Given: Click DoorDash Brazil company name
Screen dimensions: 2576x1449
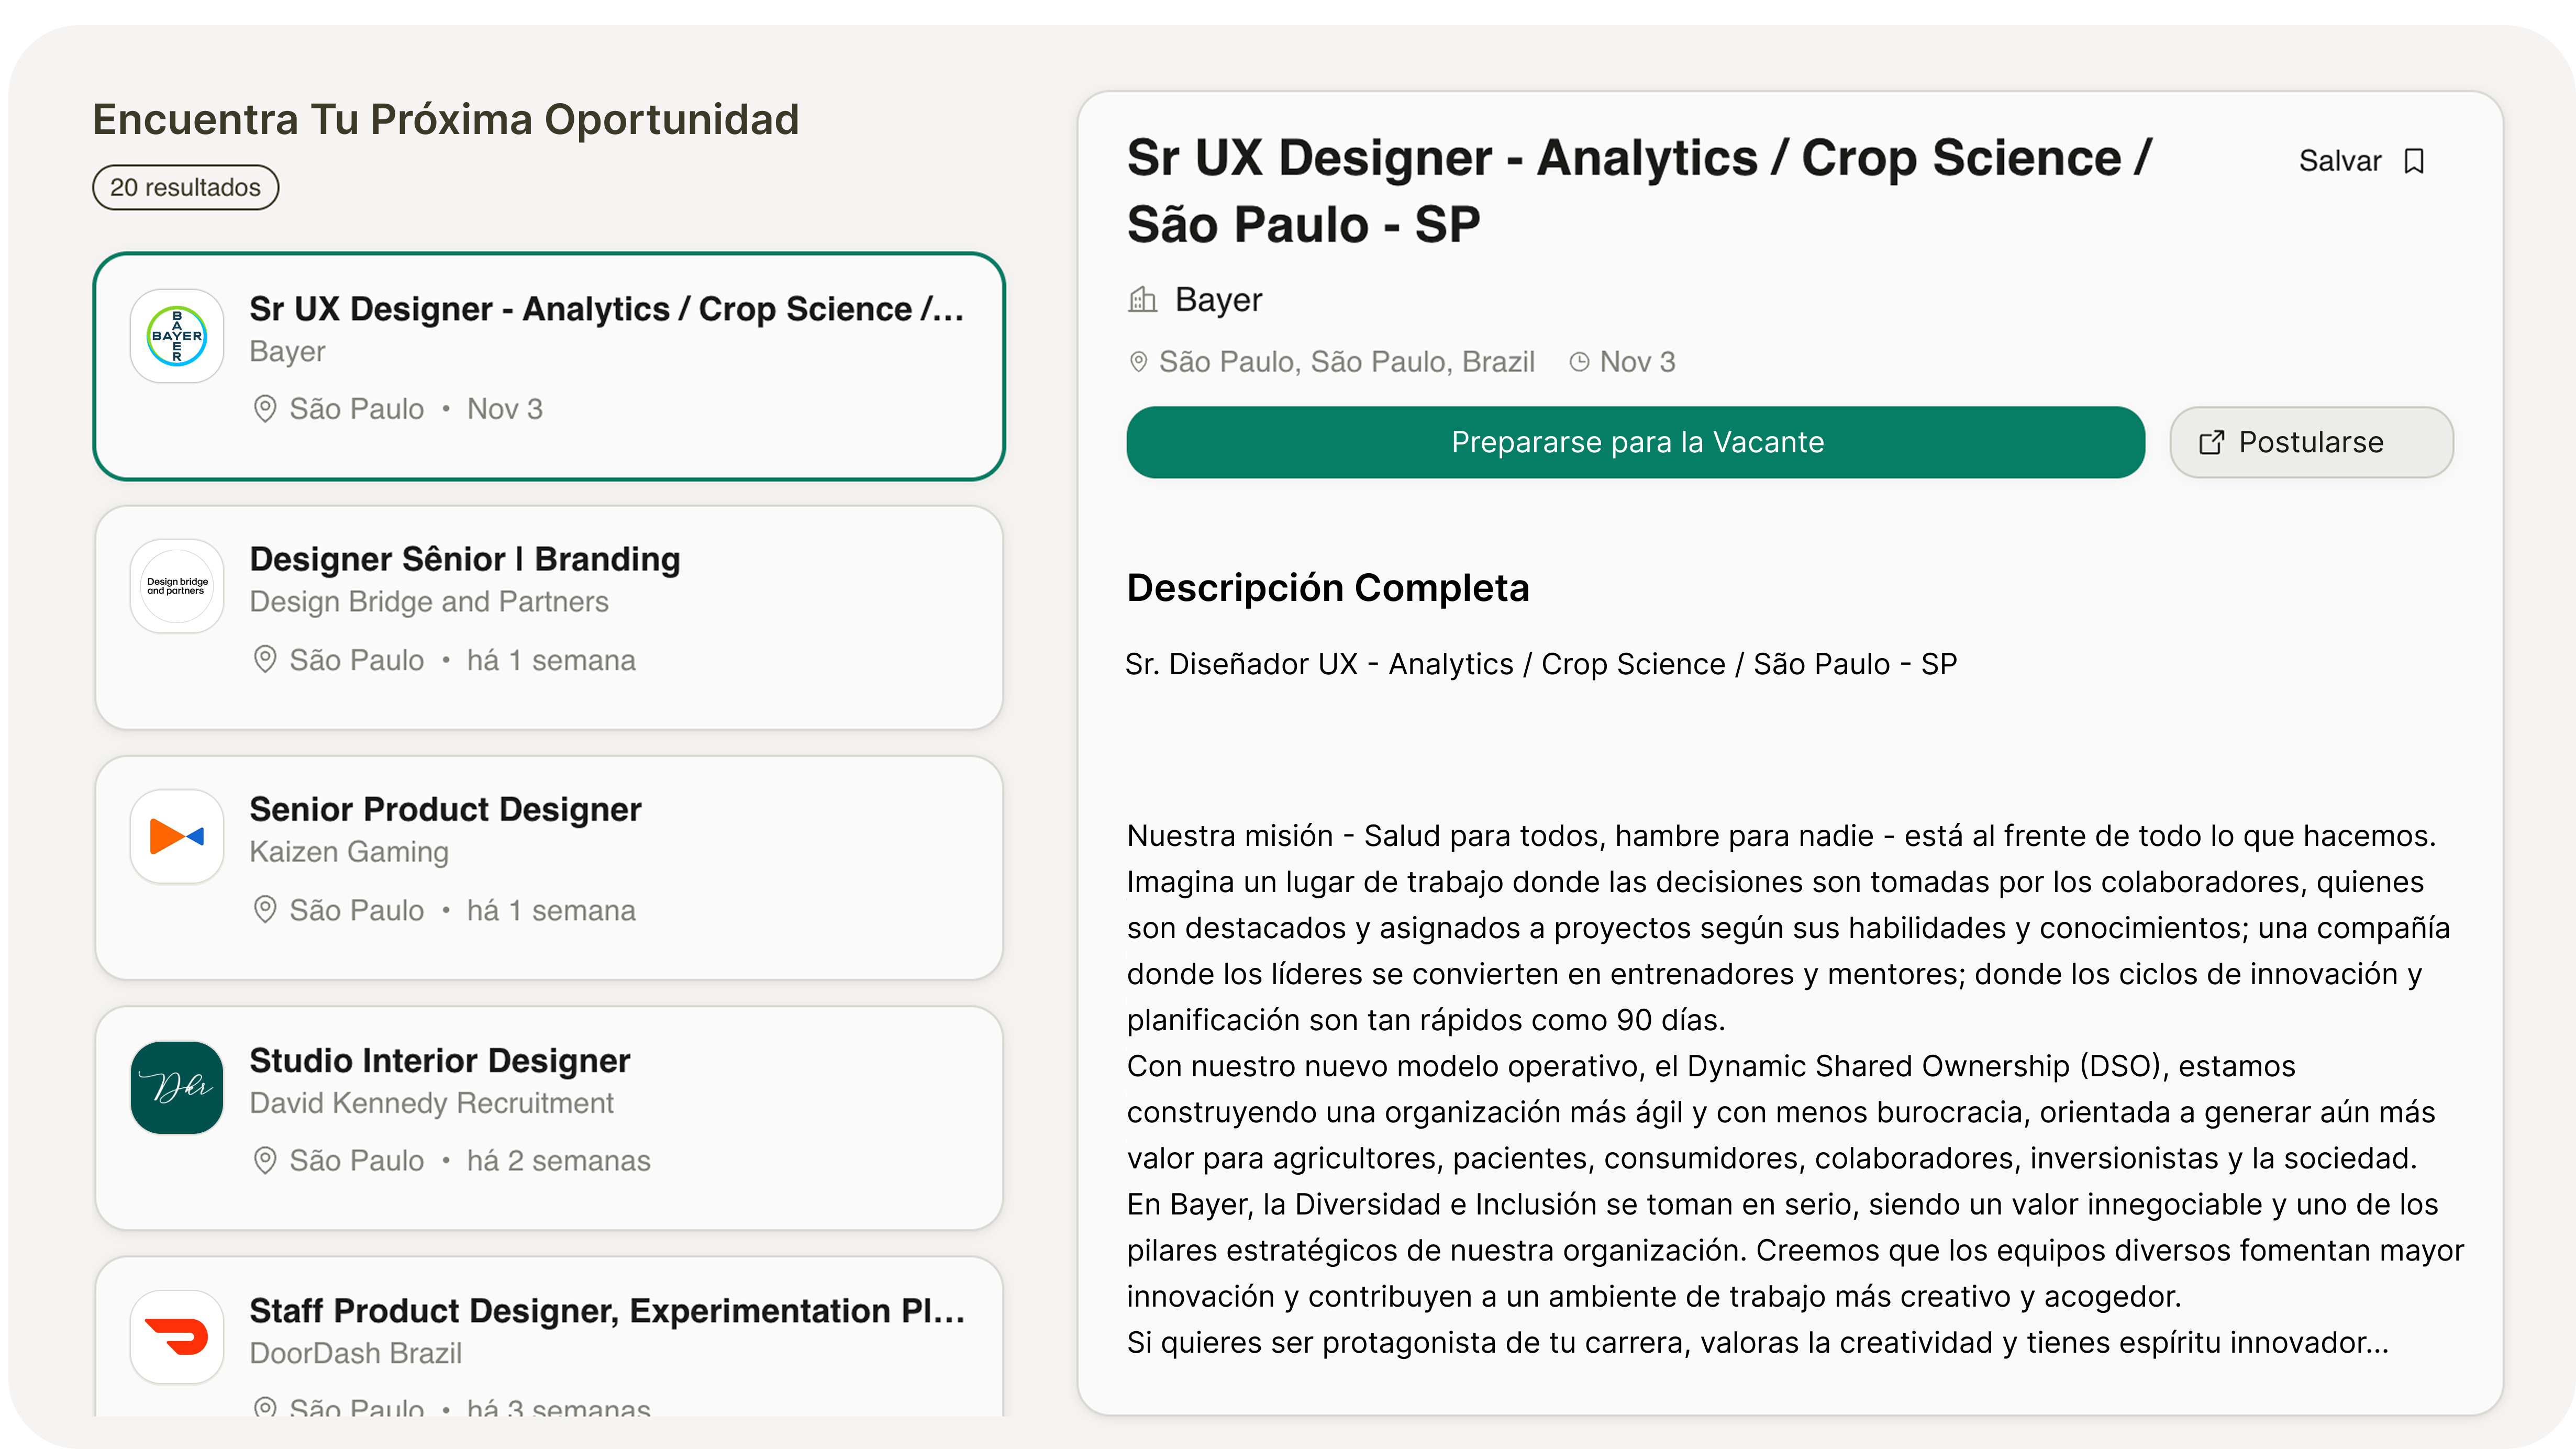Looking at the screenshot, I should point(356,1353).
